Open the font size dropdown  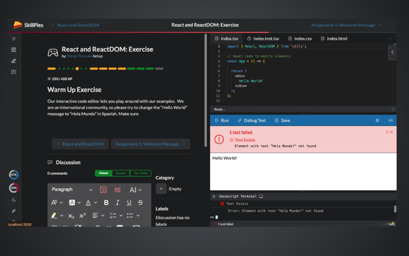pos(135,190)
